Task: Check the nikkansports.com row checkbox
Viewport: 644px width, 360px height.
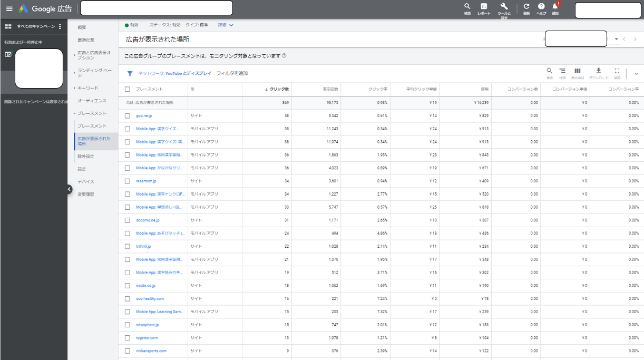Action: pyautogui.click(x=128, y=351)
